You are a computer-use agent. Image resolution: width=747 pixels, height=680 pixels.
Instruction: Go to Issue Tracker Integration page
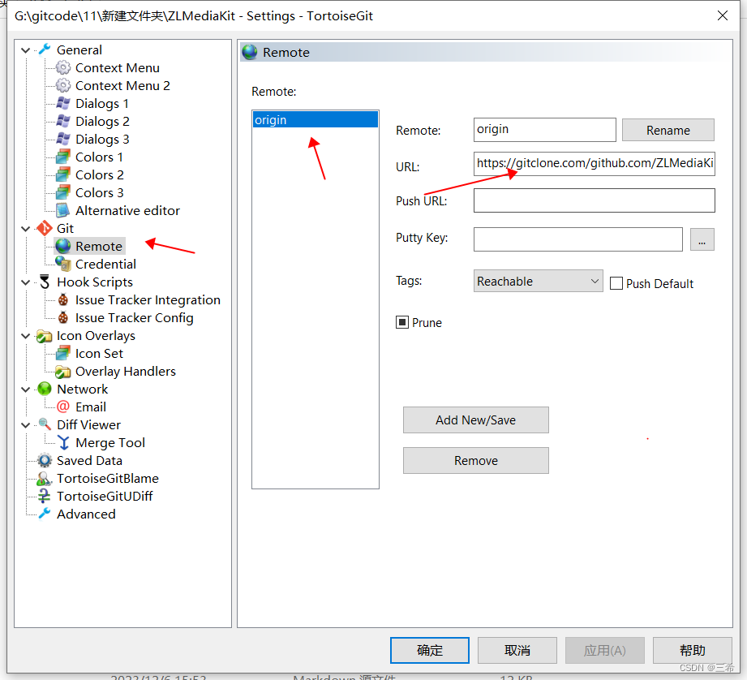[148, 300]
